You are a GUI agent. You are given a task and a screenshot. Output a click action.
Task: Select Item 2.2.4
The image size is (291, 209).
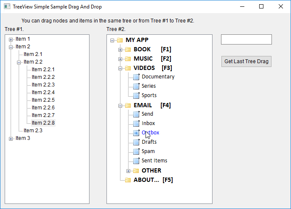click(x=43, y=92)
